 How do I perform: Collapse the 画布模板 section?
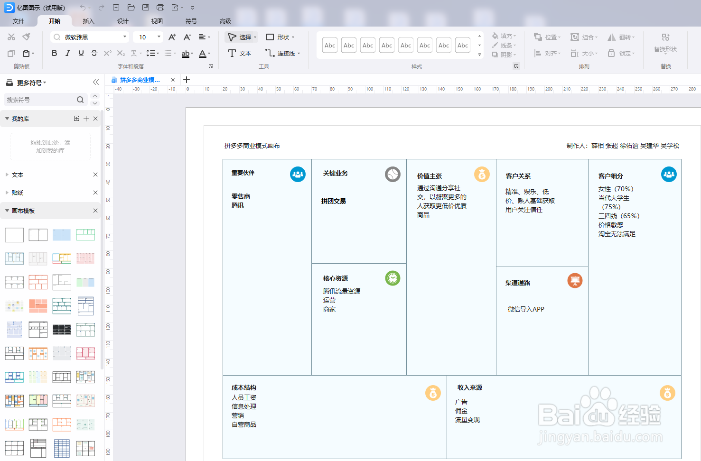7,211
